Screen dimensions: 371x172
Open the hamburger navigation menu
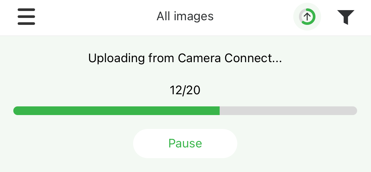[26, 16]
